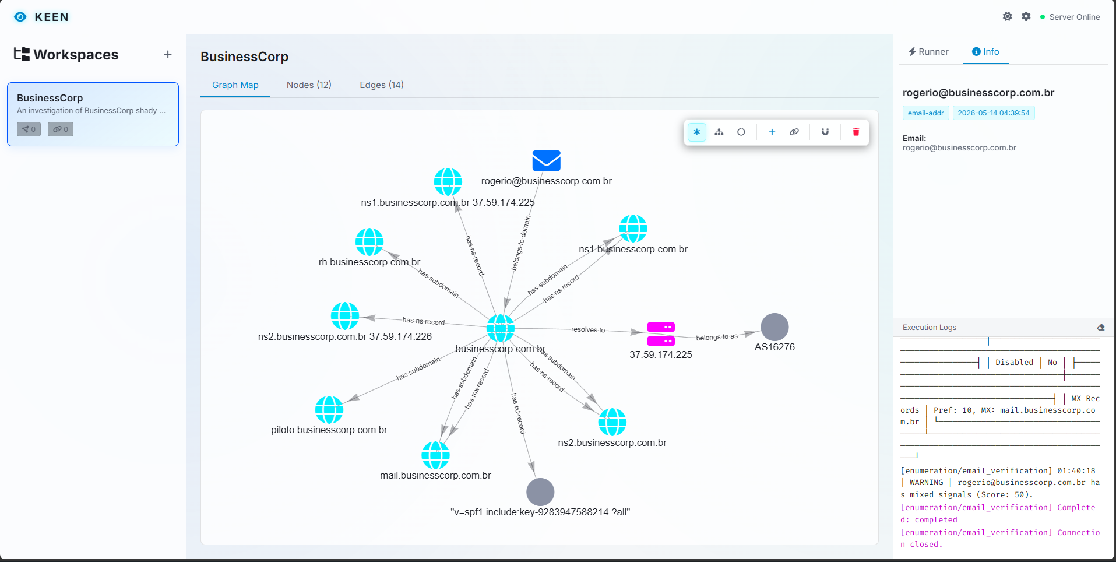Click ns2.businesscorp.com.br 37.59.174.226 globe node
1116x562 pixels.
pyautogui.click(x=345, y=316)
